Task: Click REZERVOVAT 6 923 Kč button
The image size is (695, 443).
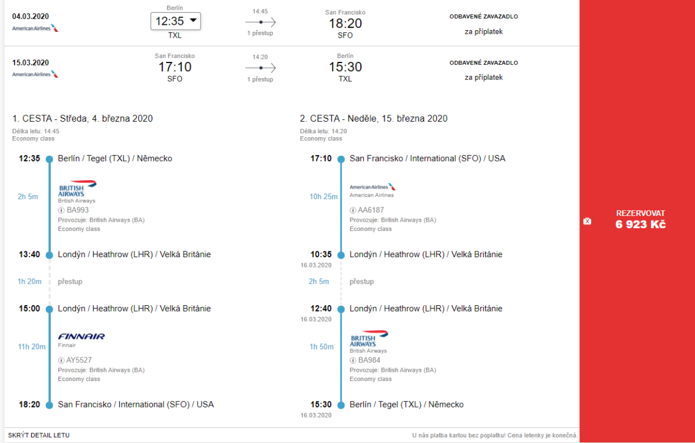Action: 640,219
